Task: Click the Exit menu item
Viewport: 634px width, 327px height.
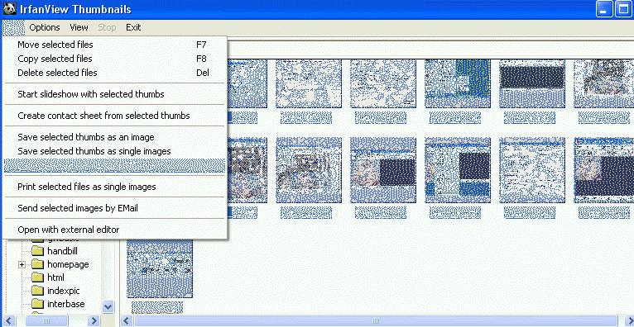Action: click(x=133, y=27)
